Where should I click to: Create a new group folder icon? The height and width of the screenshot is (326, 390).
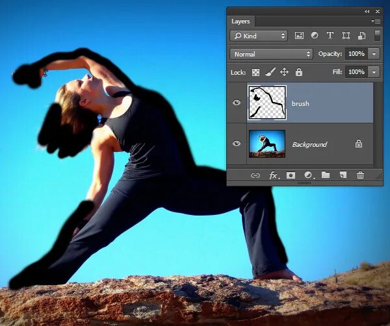(326, 175)
